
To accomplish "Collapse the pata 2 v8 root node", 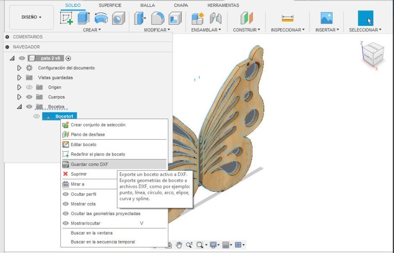I will click(x=12, y=58).
